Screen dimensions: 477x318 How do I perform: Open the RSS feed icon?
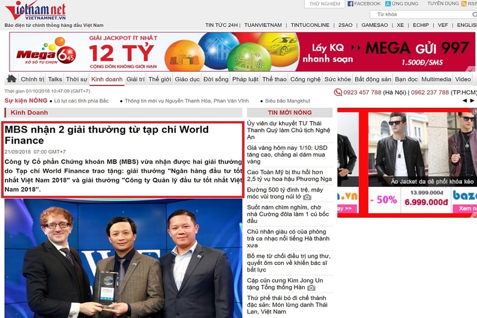click(x=464, y=4)
